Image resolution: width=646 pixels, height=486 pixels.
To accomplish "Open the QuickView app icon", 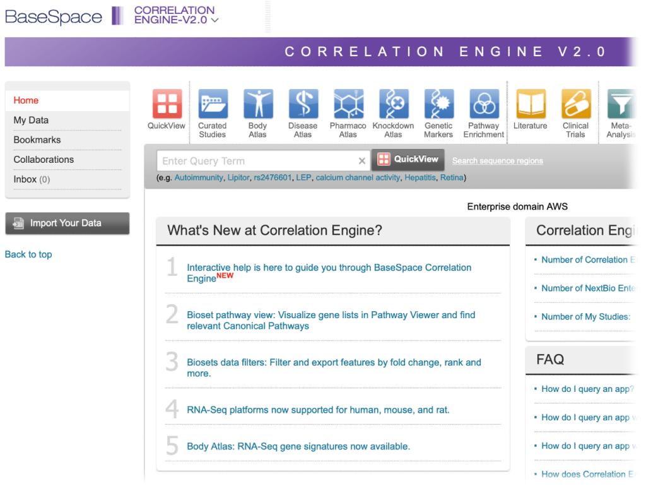I will click(167, 104).
